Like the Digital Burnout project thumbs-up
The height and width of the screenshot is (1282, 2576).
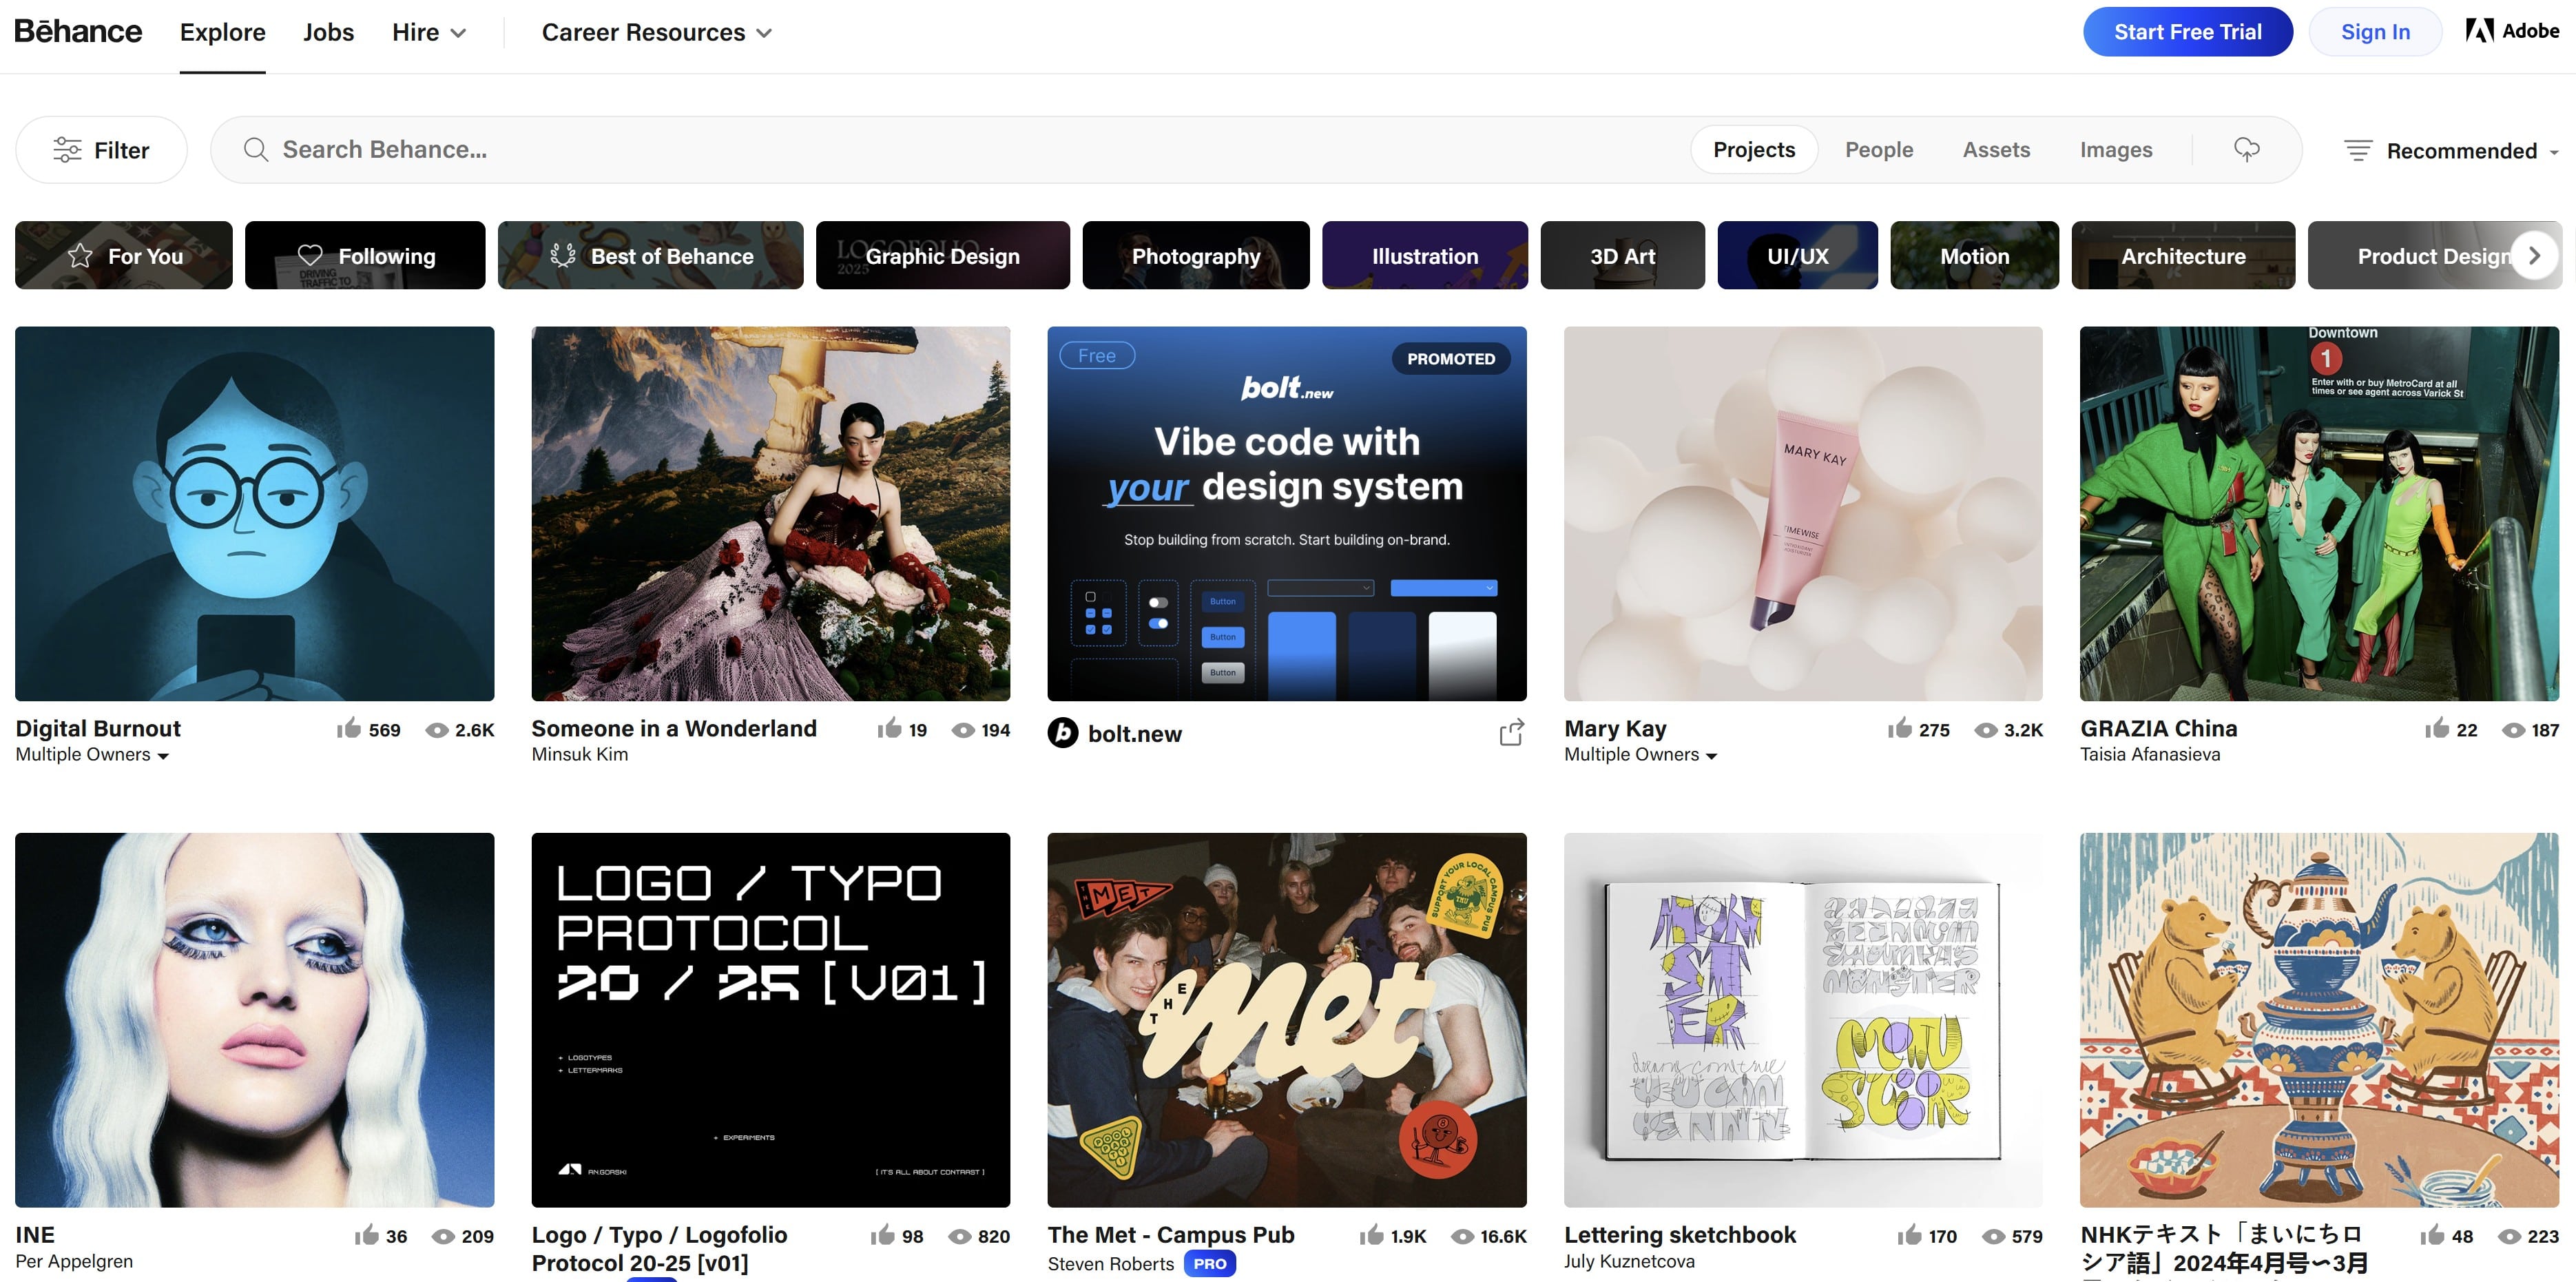tap(349, 729)
